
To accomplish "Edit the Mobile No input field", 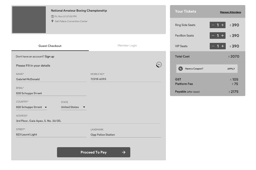I will pyautogui.click(x=126, y=79).
